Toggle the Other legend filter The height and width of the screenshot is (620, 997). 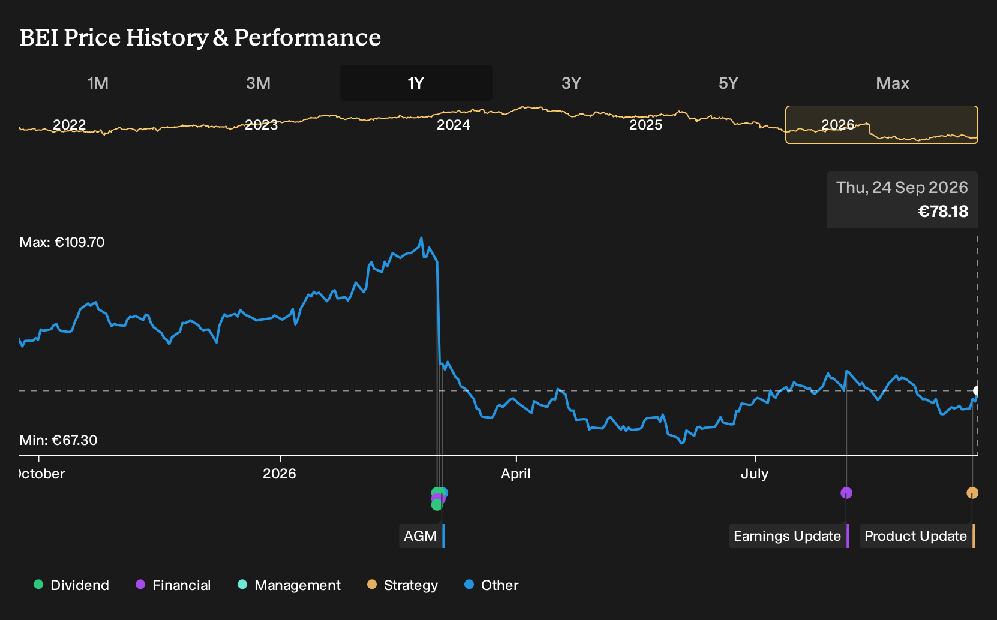coord(491,585)
